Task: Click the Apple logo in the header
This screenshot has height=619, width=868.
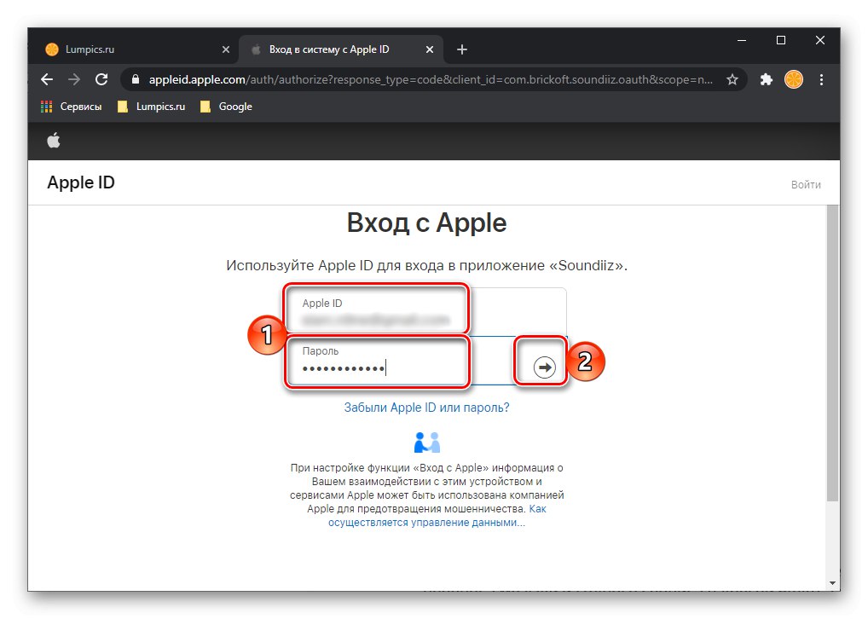Action: pos(54,141)
